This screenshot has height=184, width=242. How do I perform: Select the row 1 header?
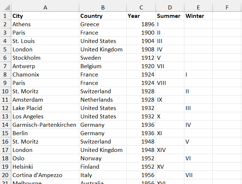[5, 16]
